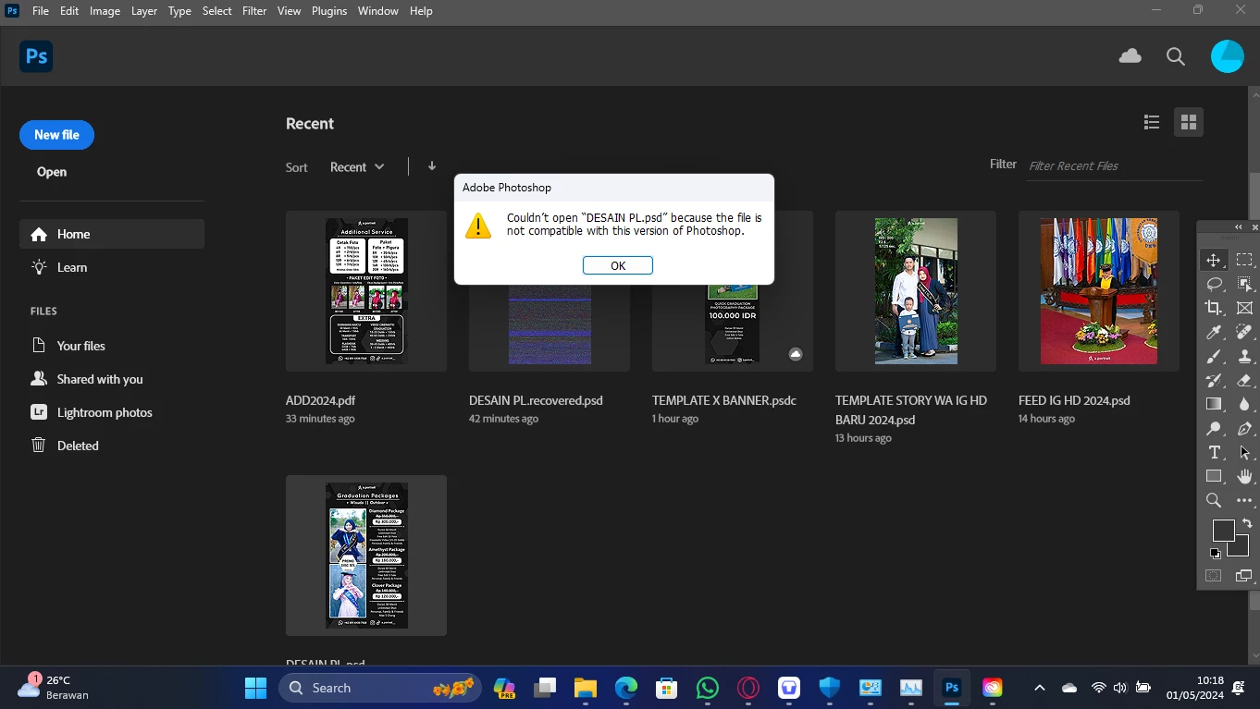1260x709 pixels.
Task: Open the Plugins menu
Action: (x=329, y=11)
